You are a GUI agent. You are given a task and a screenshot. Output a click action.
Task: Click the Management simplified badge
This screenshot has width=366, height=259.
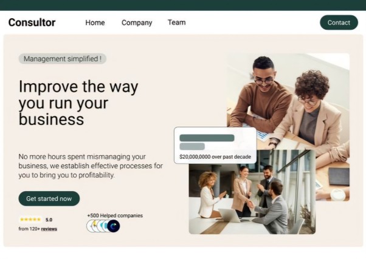(x=63, y=59)
